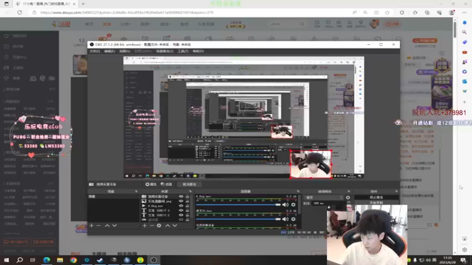This screenshot has width=472, height=265.
Task: Toggle visibility of 文本 (GDI+) 2 source
Action: click(181, 215)
